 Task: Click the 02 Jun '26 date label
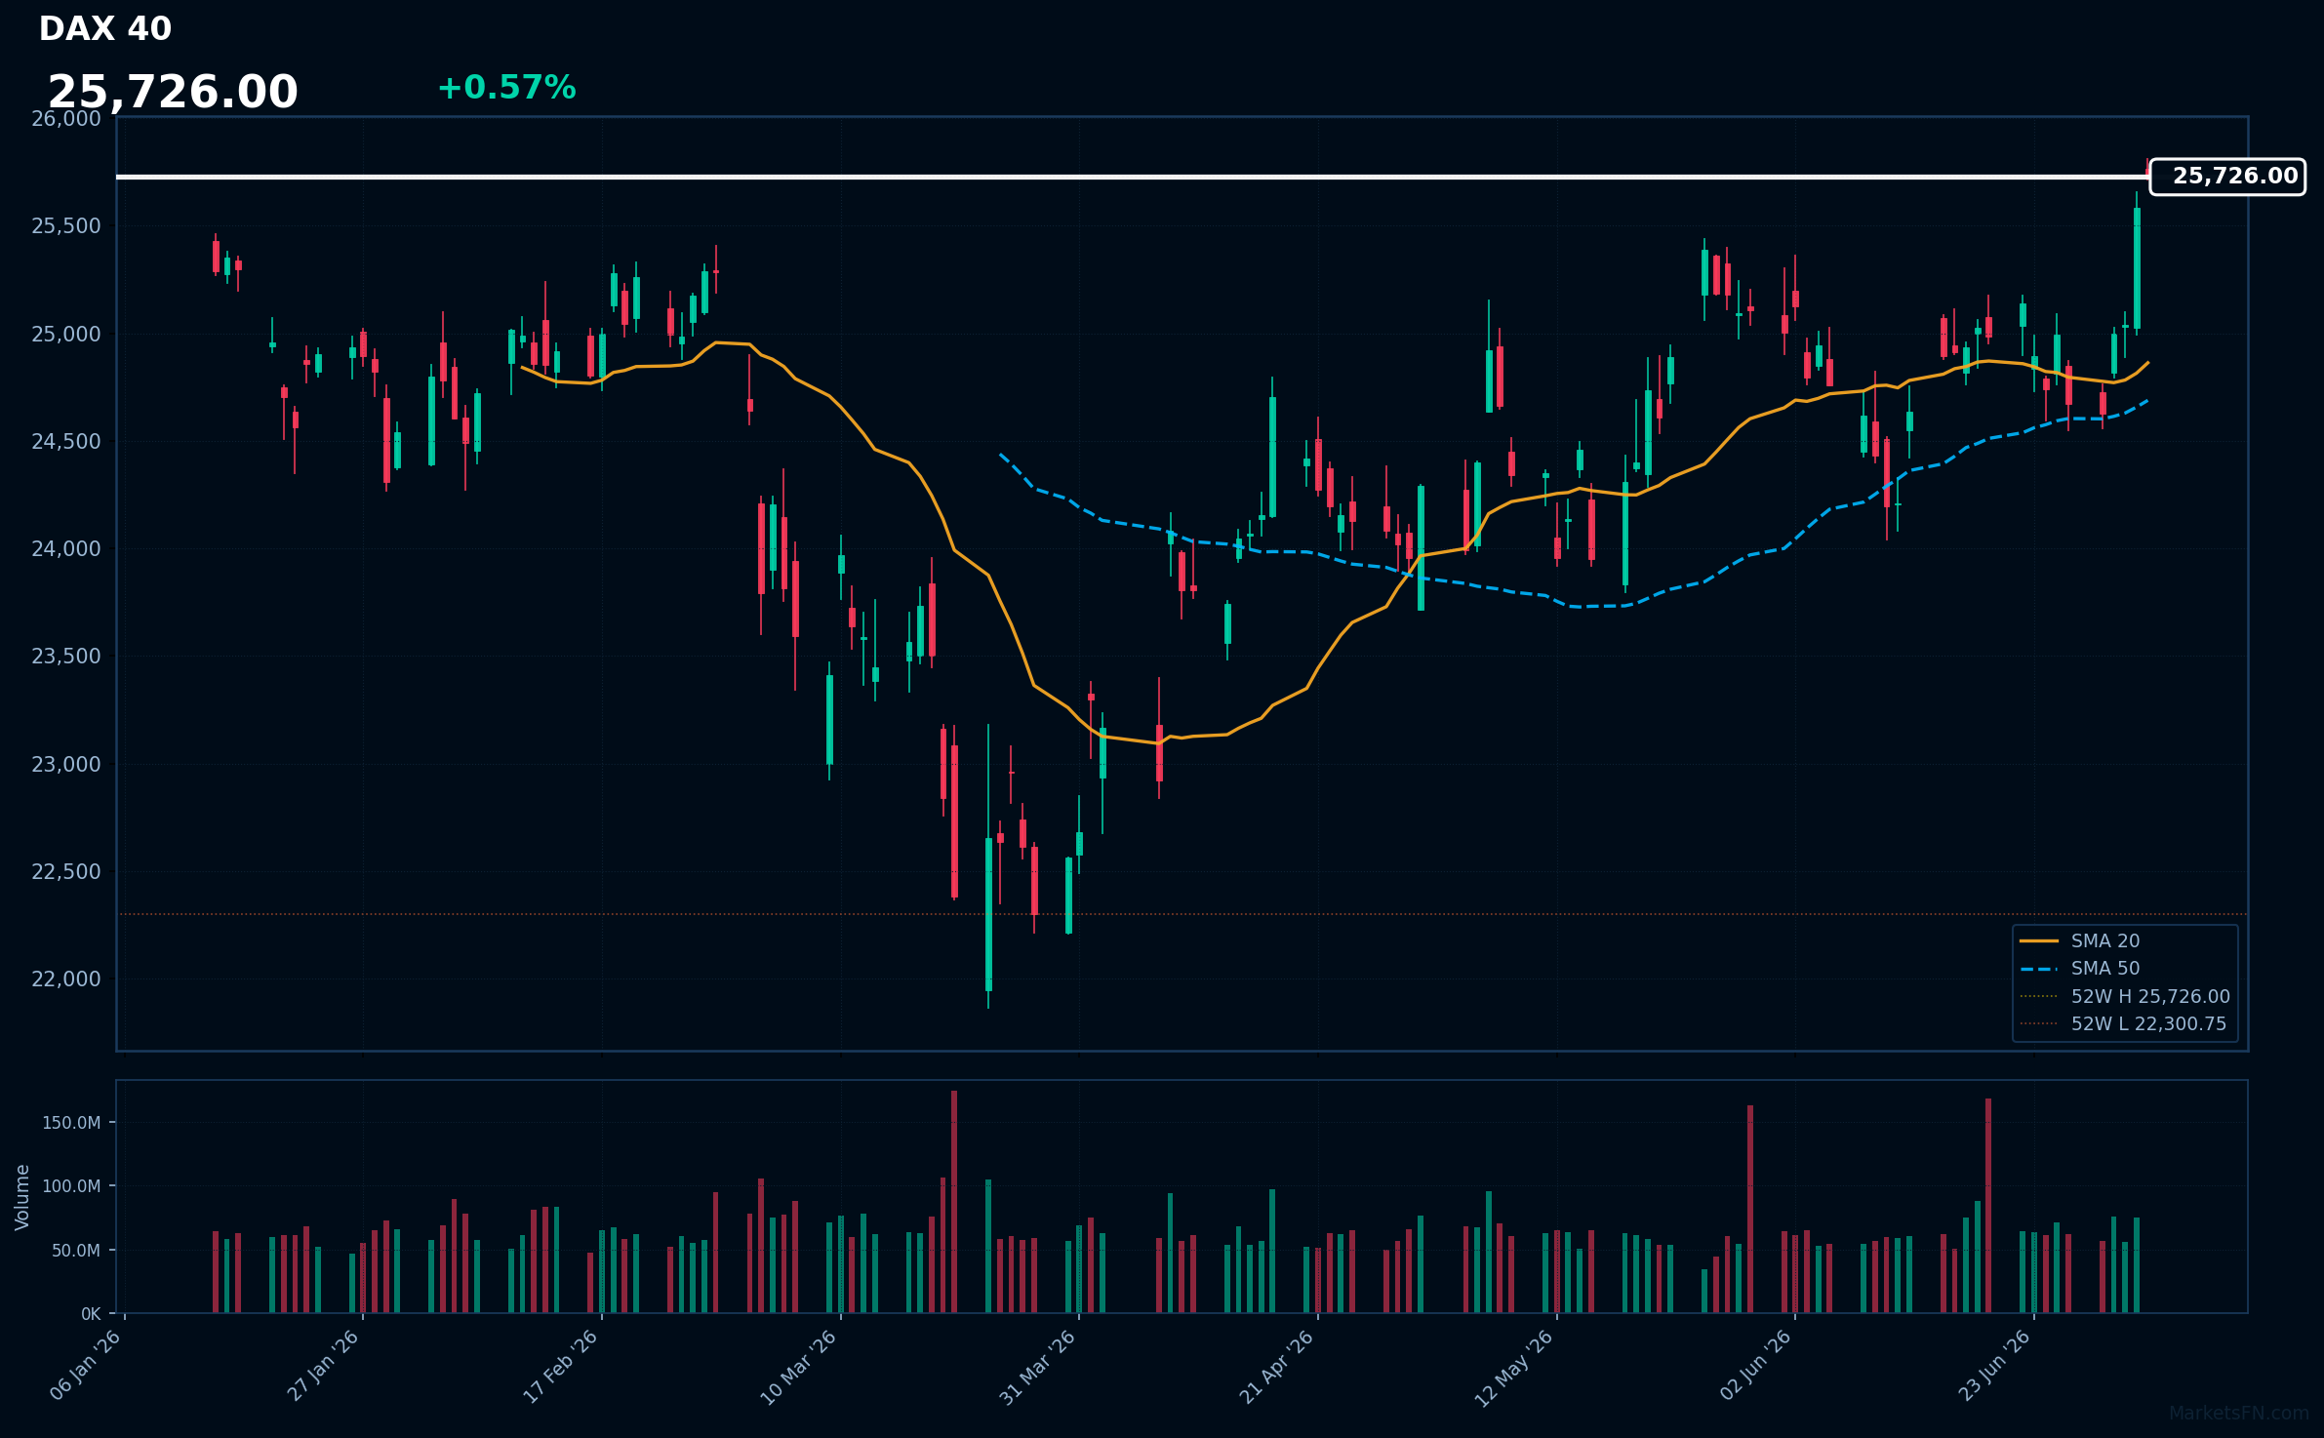(x=1756, y=1366)
